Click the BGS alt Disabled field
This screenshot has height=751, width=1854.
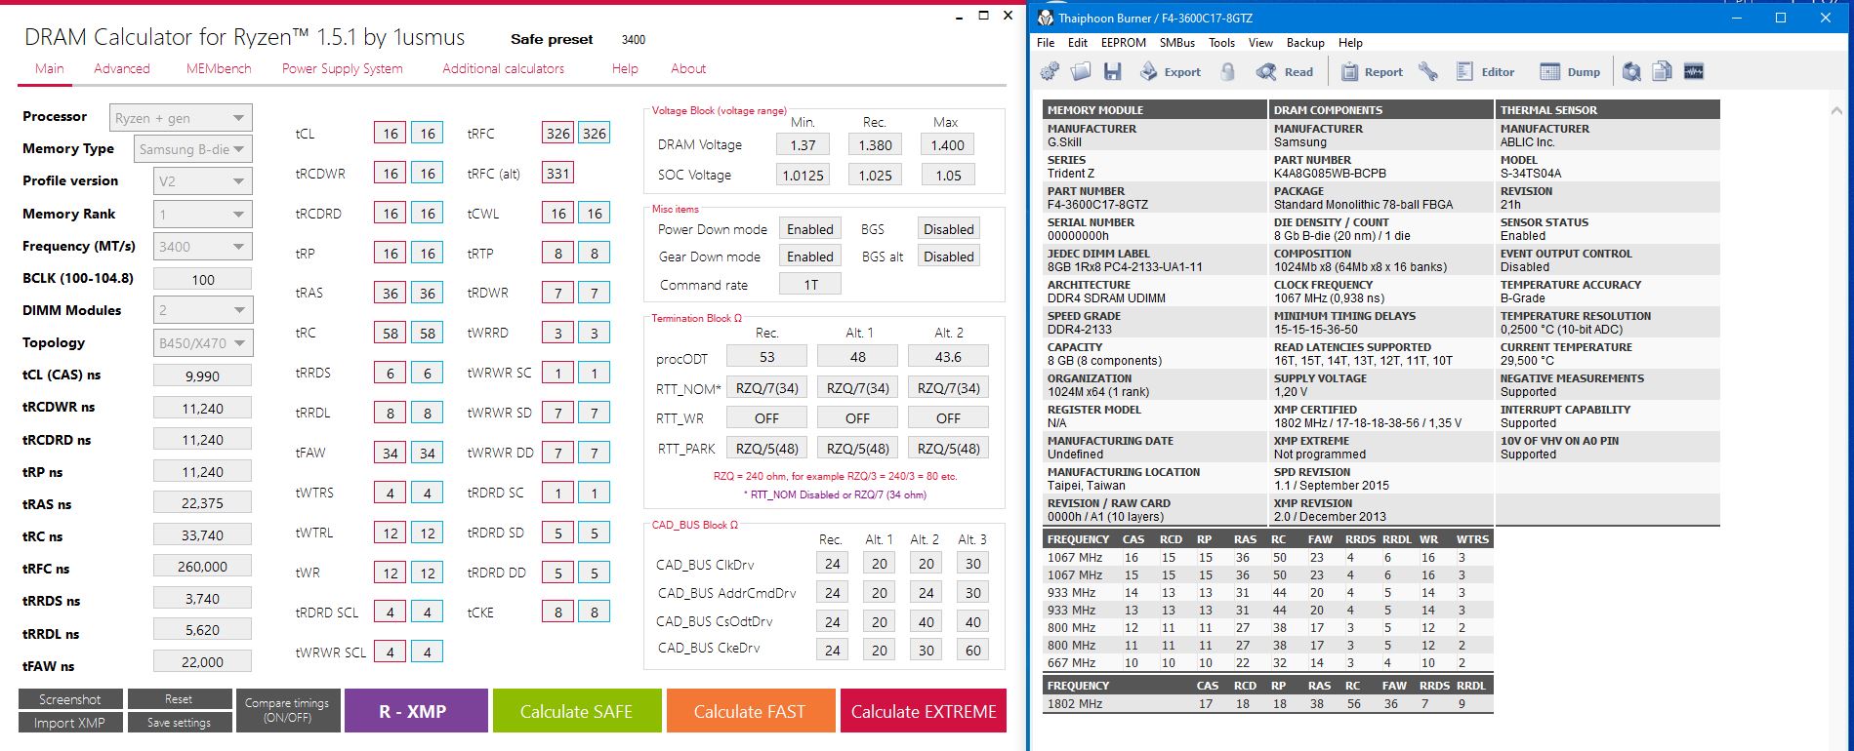(x=948, y=257)
